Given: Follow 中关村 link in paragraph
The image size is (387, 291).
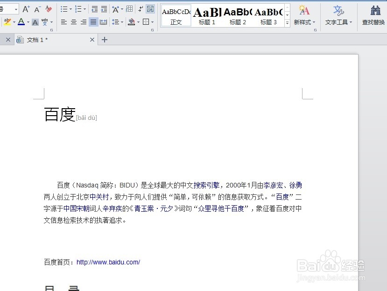Looking at the screenshot, I should [x=99, y=197].
